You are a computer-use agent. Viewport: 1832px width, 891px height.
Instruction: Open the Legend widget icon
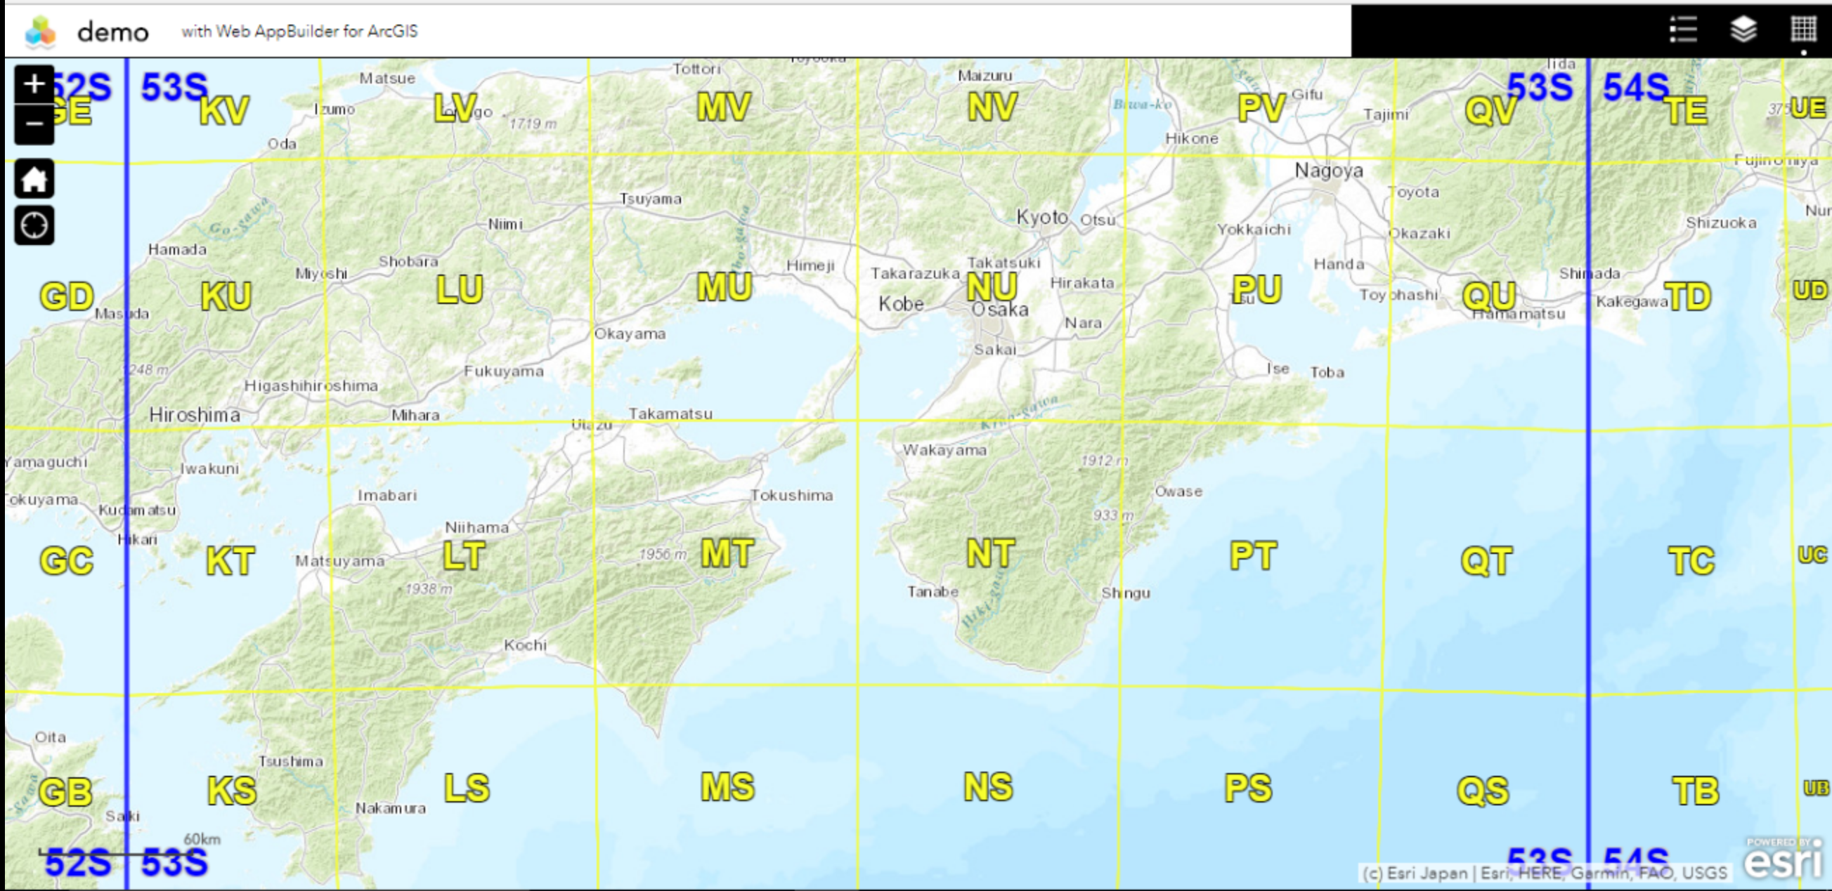[x=1682, y=30]
